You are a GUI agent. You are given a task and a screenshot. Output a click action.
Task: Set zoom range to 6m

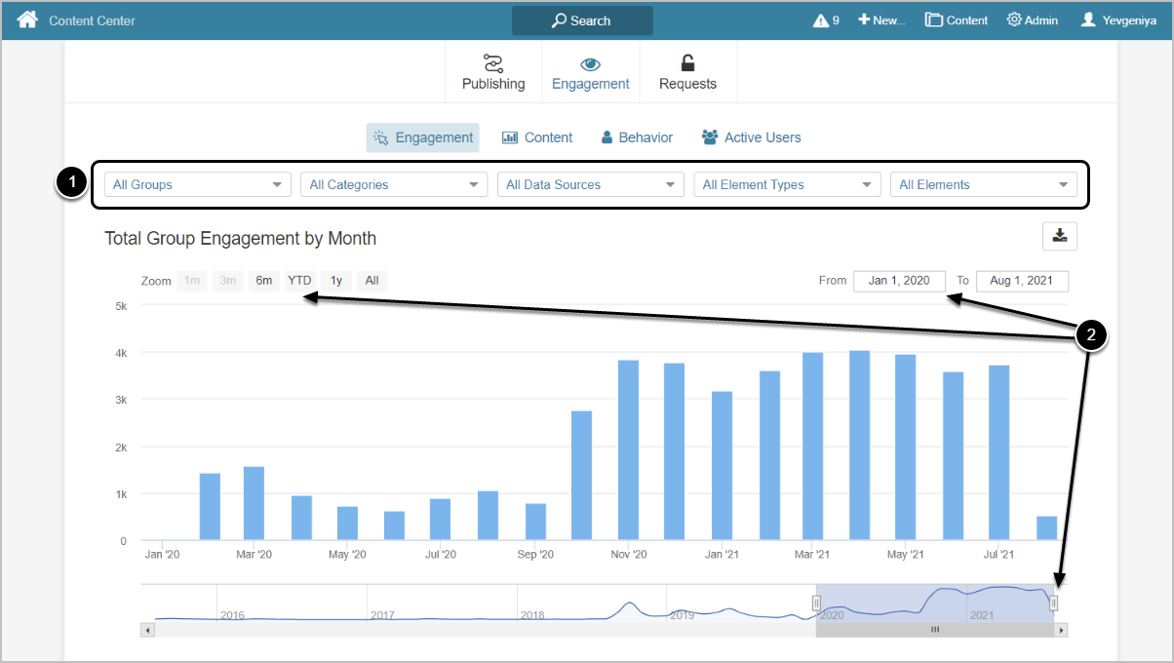264,281
